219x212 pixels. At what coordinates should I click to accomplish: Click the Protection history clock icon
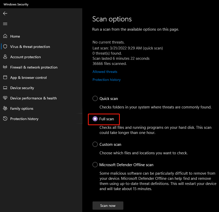click(x=5, y=119)
